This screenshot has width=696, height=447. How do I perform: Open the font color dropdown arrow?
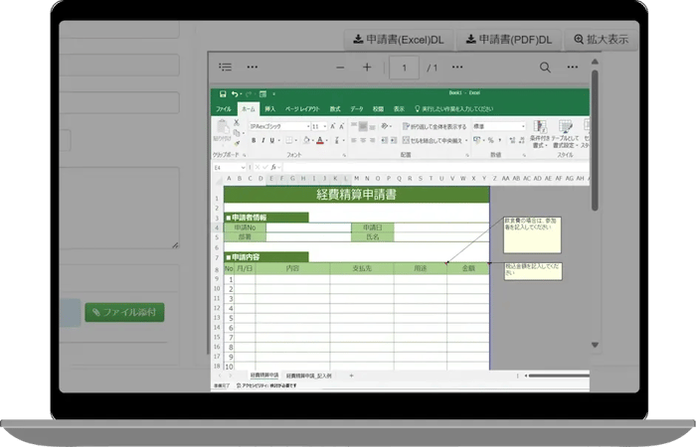click(x=327, y=141)
